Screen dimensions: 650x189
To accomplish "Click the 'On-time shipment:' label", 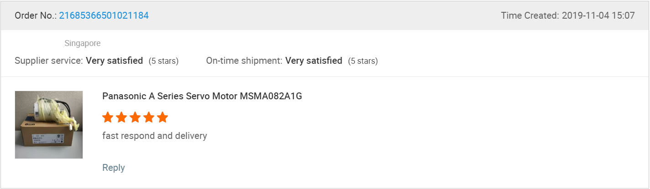I will pos(244,61).
